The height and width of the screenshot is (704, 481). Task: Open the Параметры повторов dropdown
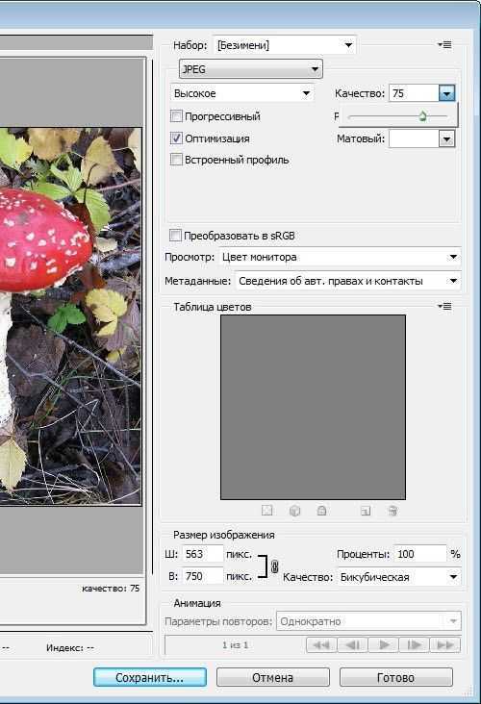coord(368,621)
